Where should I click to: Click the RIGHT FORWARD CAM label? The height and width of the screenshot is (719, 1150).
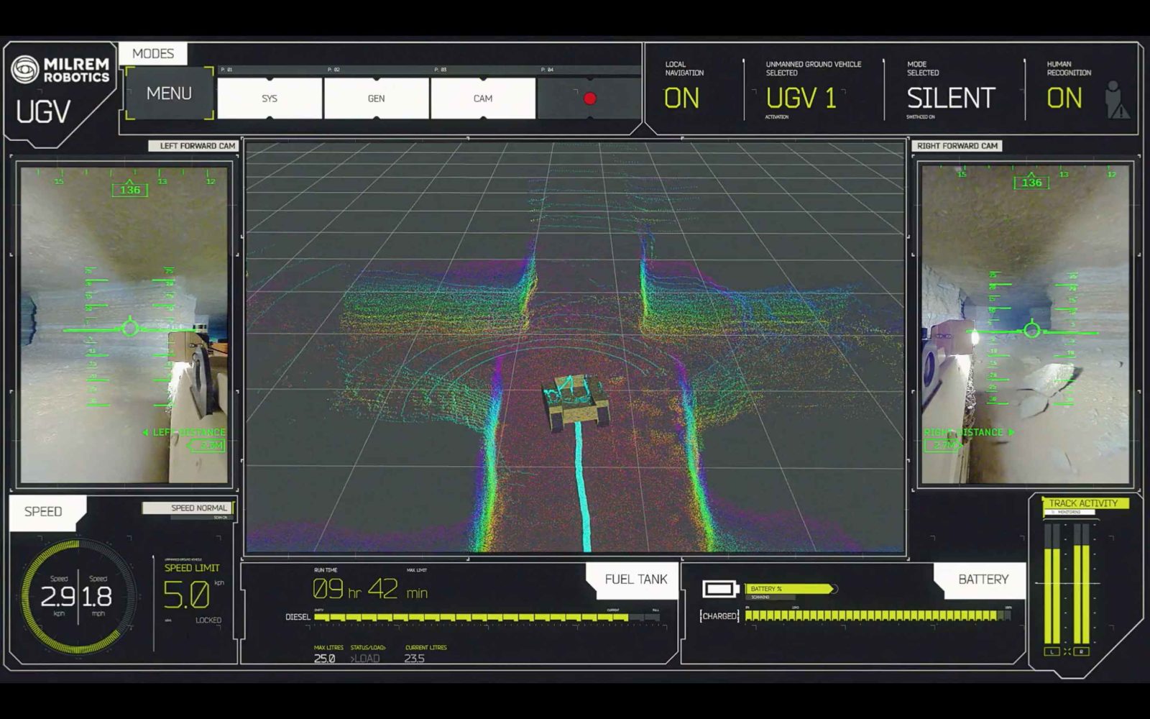coord(957,146)
